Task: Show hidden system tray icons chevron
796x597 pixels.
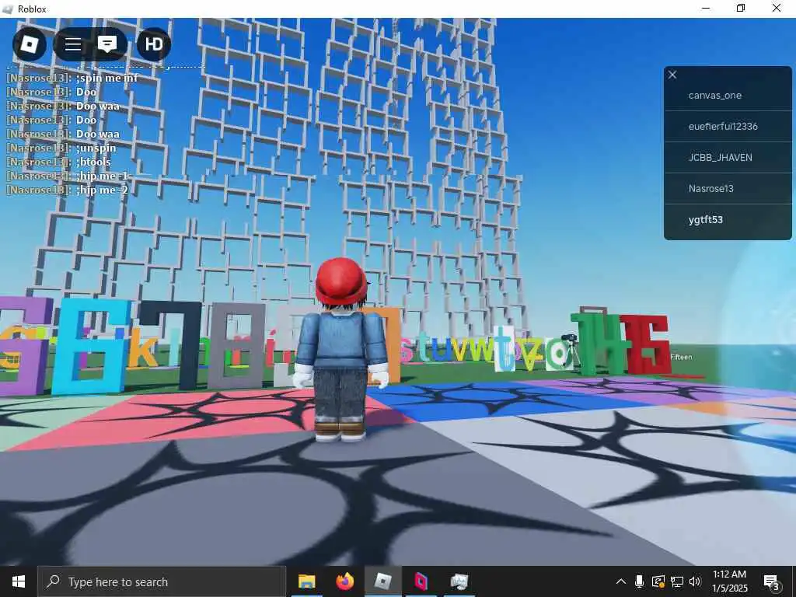Action: pos(621,581)
